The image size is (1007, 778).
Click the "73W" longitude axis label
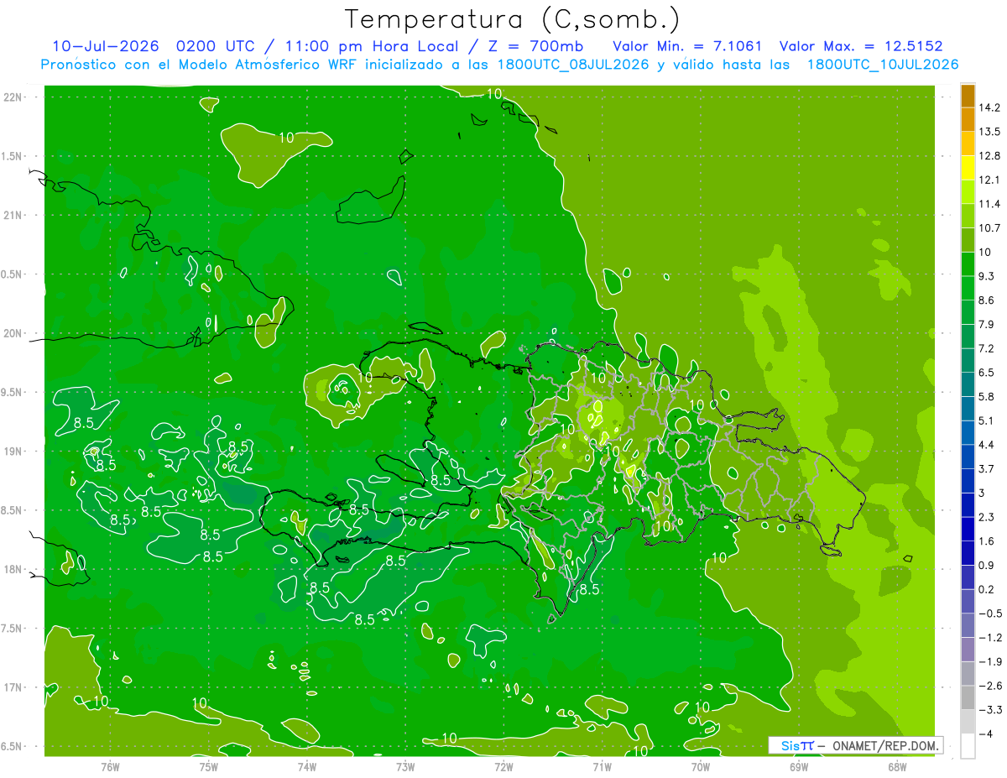405,766
